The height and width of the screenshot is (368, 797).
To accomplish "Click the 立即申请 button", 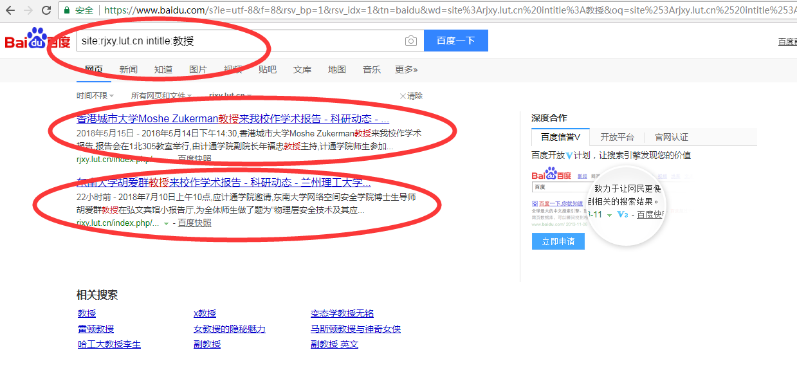I will 558,241.
